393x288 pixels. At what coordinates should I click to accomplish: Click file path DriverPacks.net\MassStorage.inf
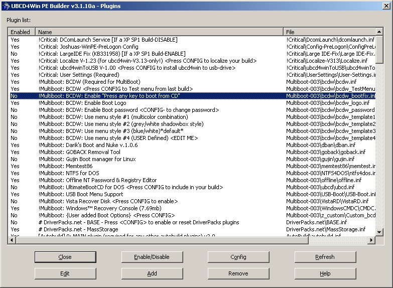point(326,229)
